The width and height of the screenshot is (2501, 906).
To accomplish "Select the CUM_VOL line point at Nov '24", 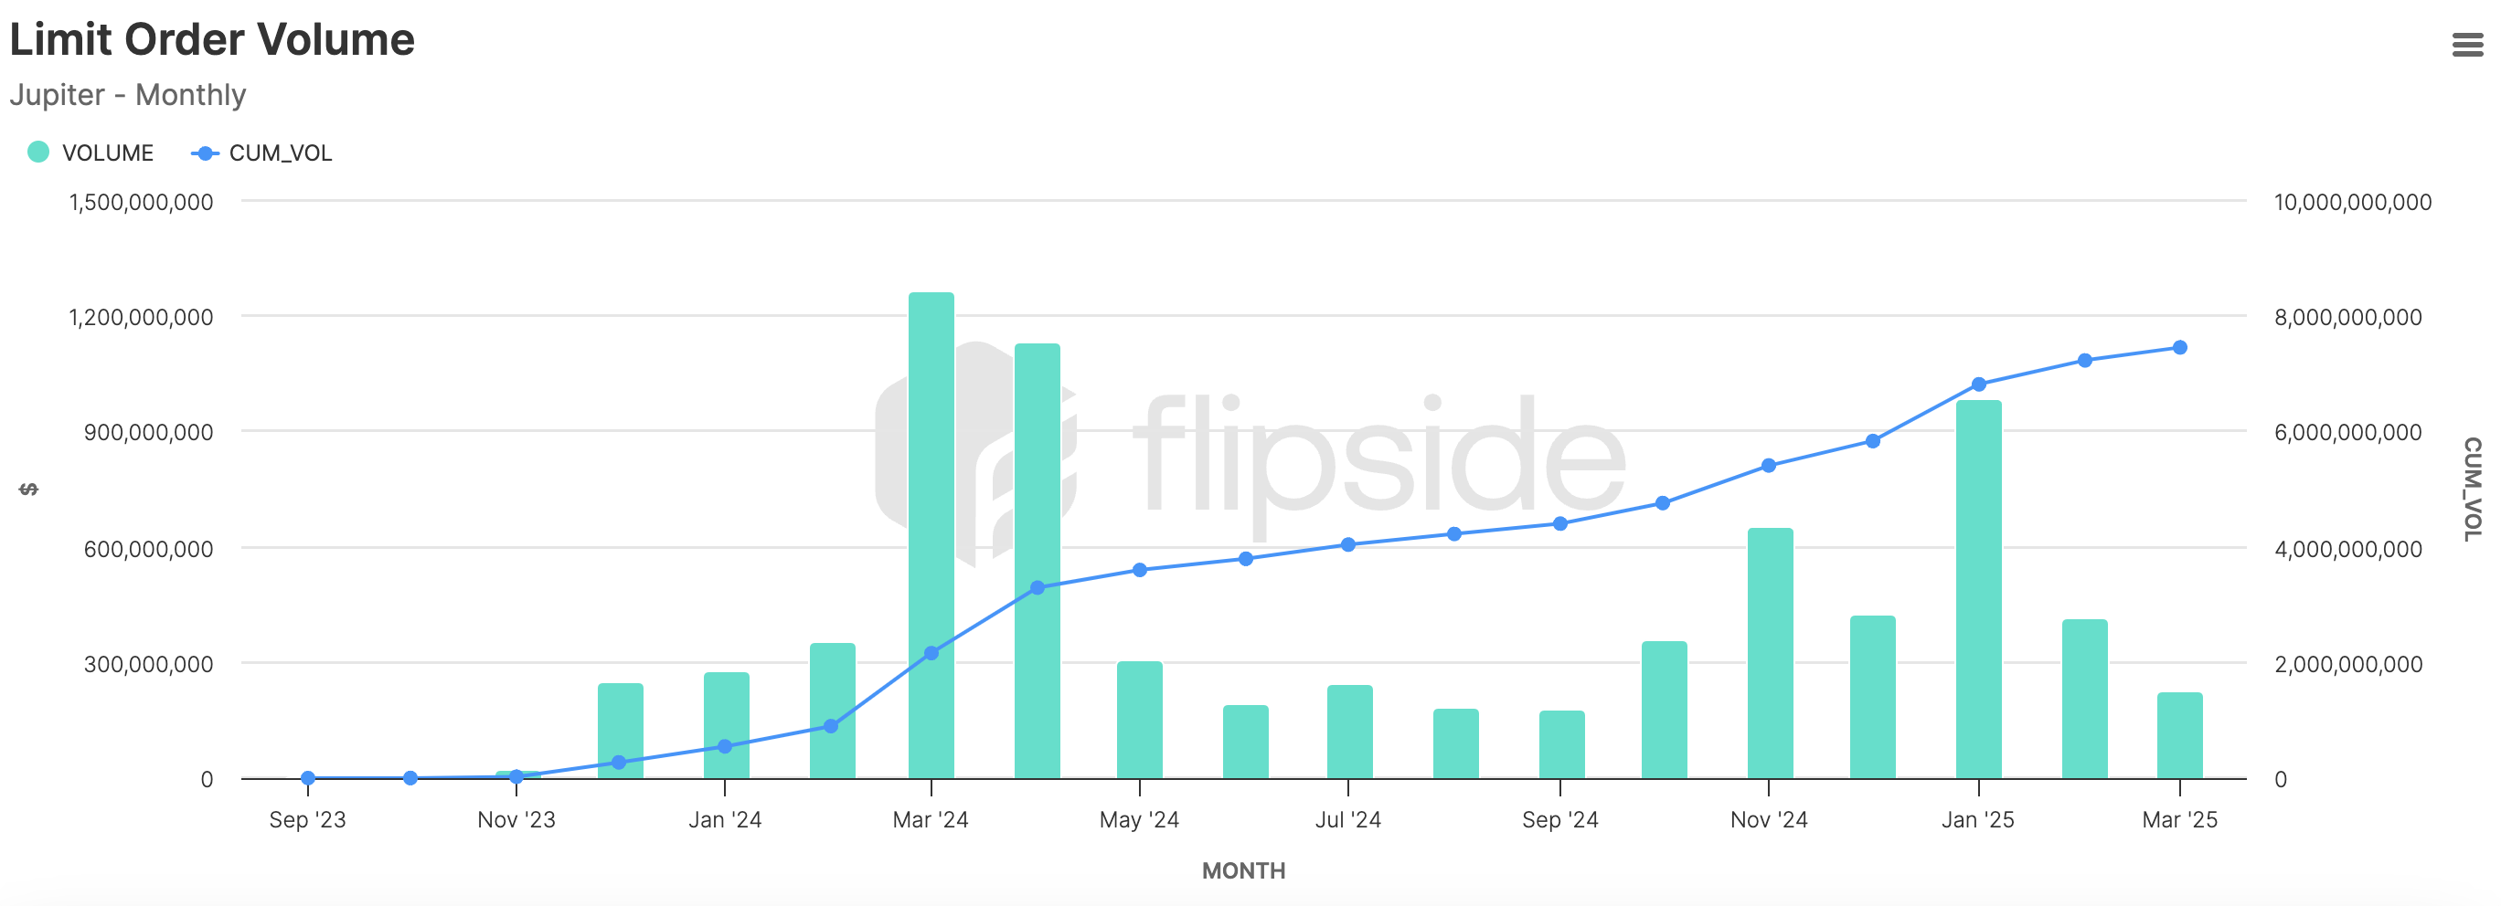I will point(1769,466).
